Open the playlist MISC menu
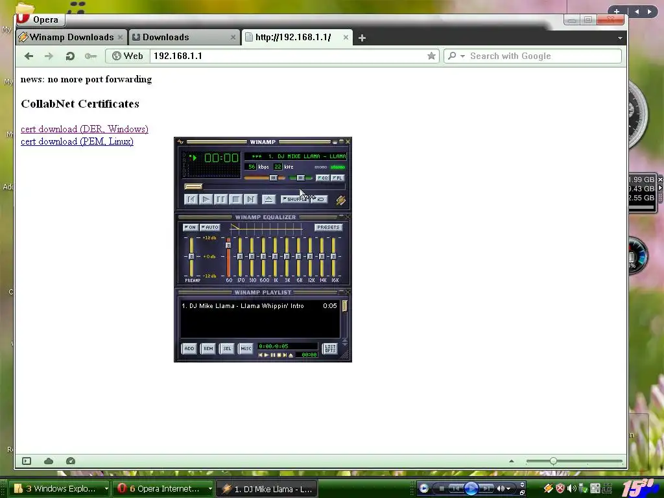This screenshot has width=664, height=498. pos(246,348)
